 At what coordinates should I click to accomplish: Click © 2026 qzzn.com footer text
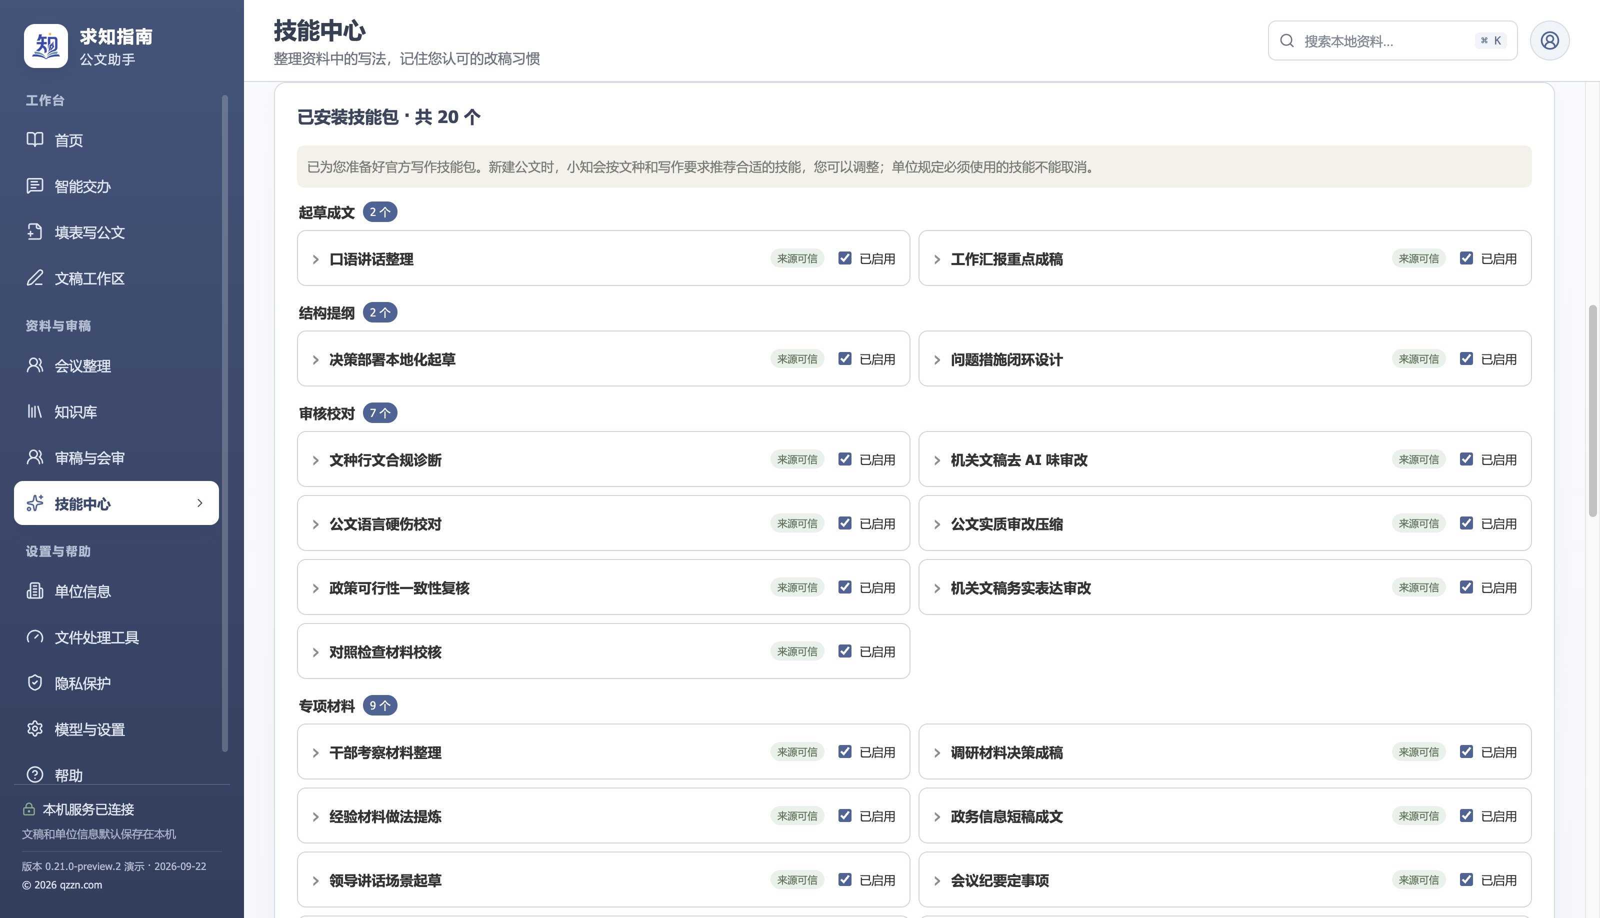pos(62,884)
